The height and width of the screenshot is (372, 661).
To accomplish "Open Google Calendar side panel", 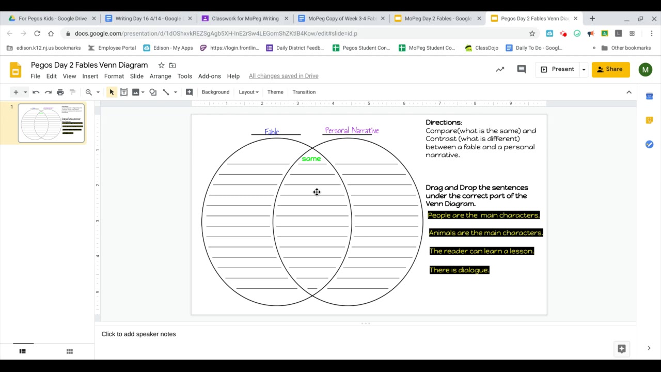I will (x=649, y=96).
